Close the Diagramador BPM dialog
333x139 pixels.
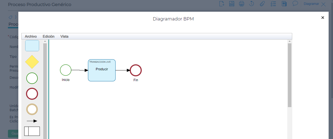[x=323, y=17]
